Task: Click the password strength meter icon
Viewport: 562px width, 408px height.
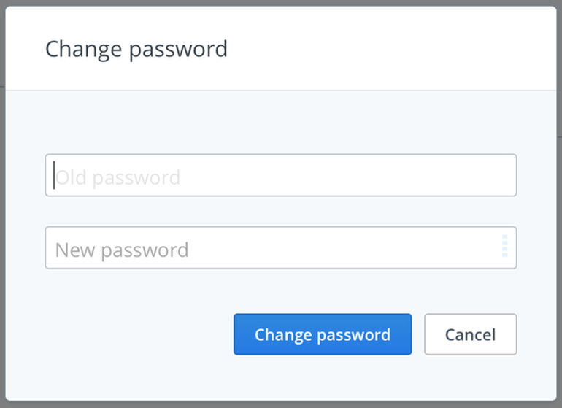Action: tap(504, 247)
